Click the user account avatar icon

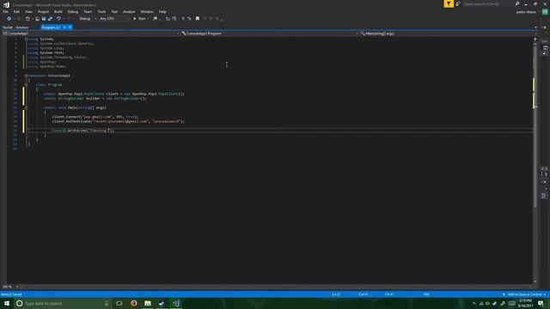545,12
